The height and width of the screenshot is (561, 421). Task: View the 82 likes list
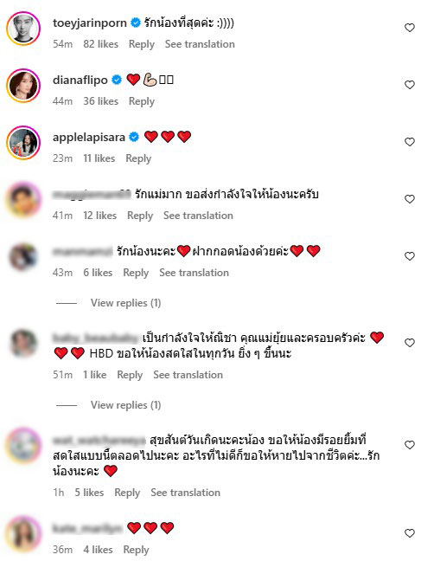[x=101, y=44]
